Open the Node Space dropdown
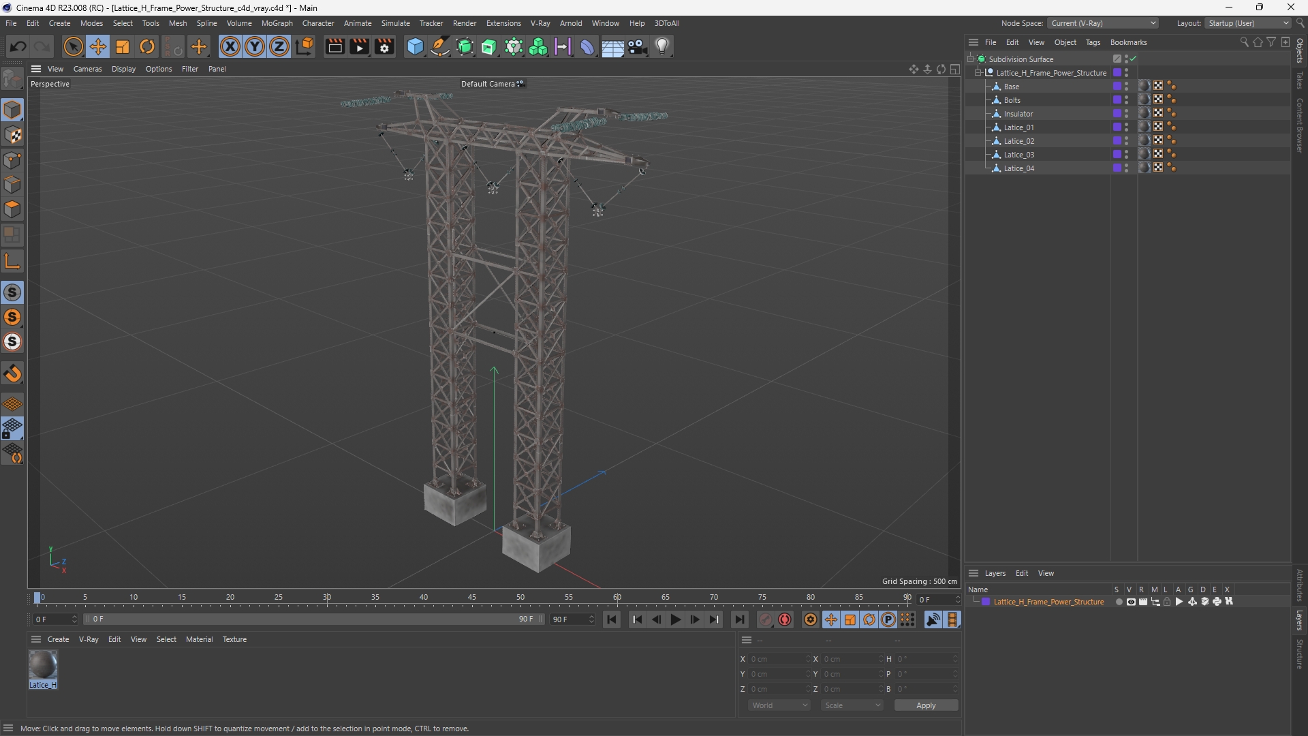This screenshot has width=1308, height=736. click(1102, 23)
